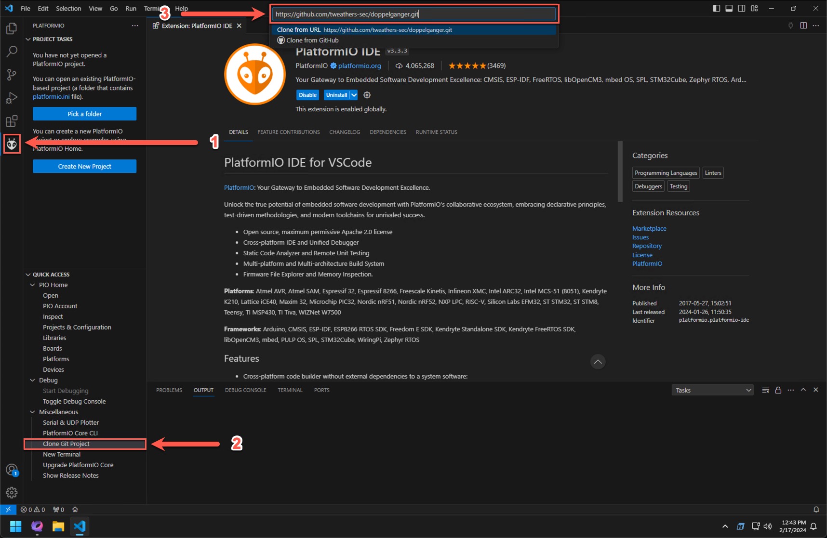This screenshot has height=538, width=827.
Task: Open the Repository resource link
Action: pyautogui.click(x=647, y=246)
